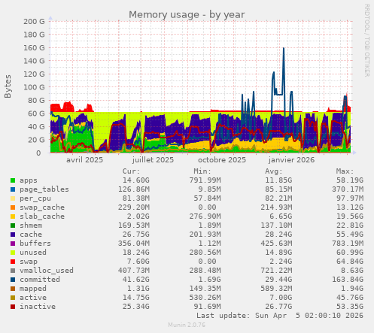Click the 'Min:' column header

click(202, 171)
